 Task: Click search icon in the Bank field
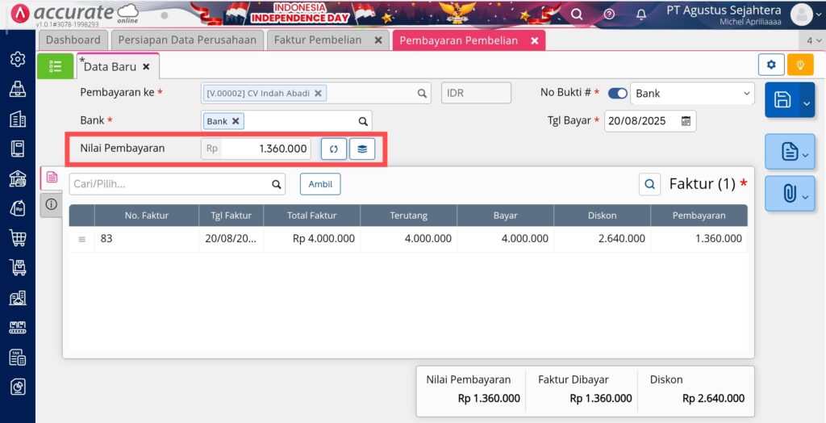(363, 121)
